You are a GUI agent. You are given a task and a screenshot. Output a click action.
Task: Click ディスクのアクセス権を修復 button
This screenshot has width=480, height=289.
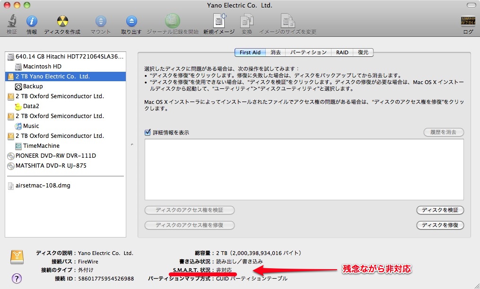pyautogui.click(x=190, y=225)
